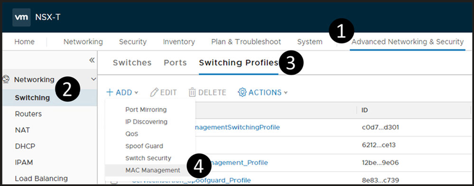Viewport: 474px width, 186px height.
Task: Switch to Advanced Networking & Security tab
Action: point(407,42)
